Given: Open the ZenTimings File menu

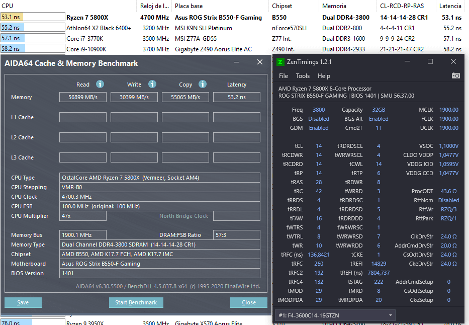Looking at the screenshot, I should pos(283,76).
